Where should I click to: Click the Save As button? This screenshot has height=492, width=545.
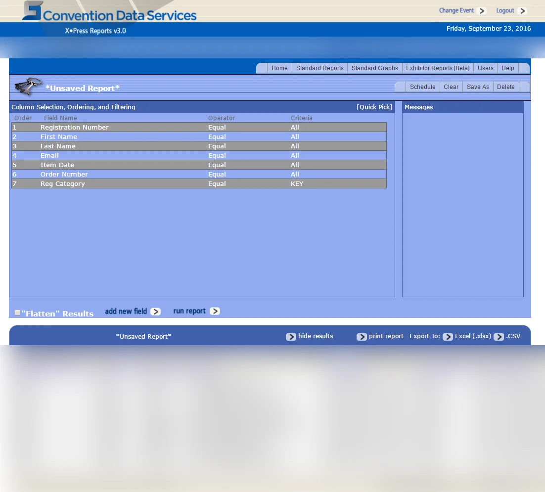coord(478,87)
